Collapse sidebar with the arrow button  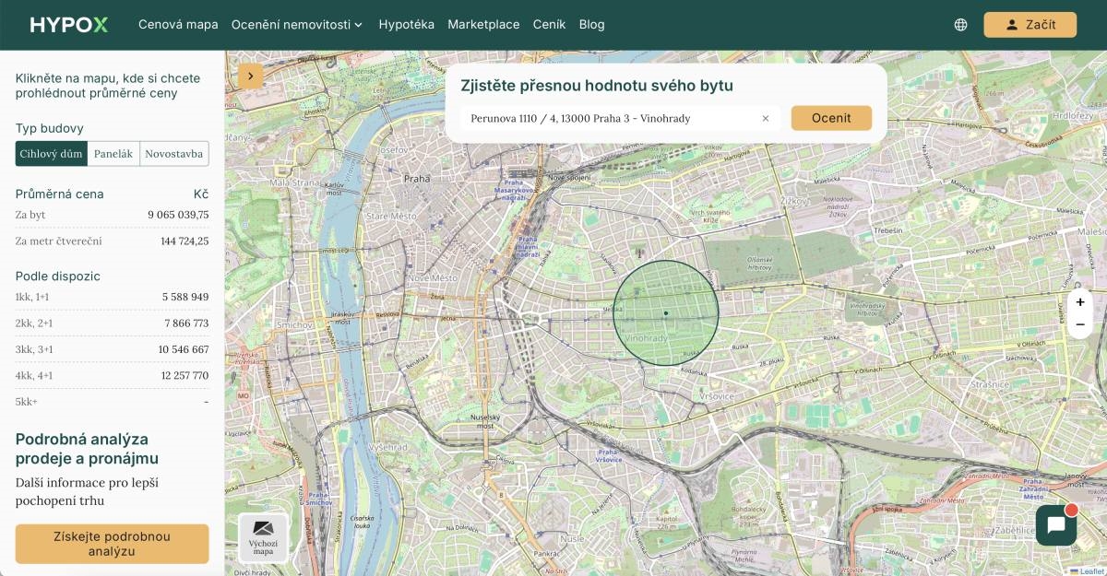click(250, 76)
